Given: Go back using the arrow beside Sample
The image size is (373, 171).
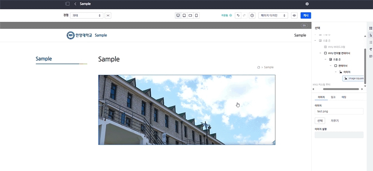Looking at the screenshot, I should pyautogui.click(x=75, y=4).
